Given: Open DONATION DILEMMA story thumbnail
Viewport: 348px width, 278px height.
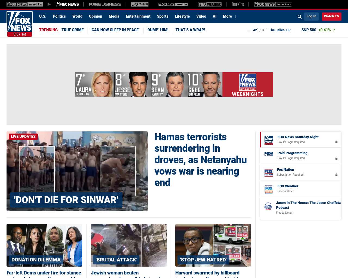Looking at the screenshot, I should [x=44, y=245].
